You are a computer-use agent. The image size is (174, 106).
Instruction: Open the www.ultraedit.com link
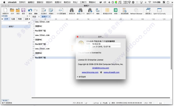[111, 72]
